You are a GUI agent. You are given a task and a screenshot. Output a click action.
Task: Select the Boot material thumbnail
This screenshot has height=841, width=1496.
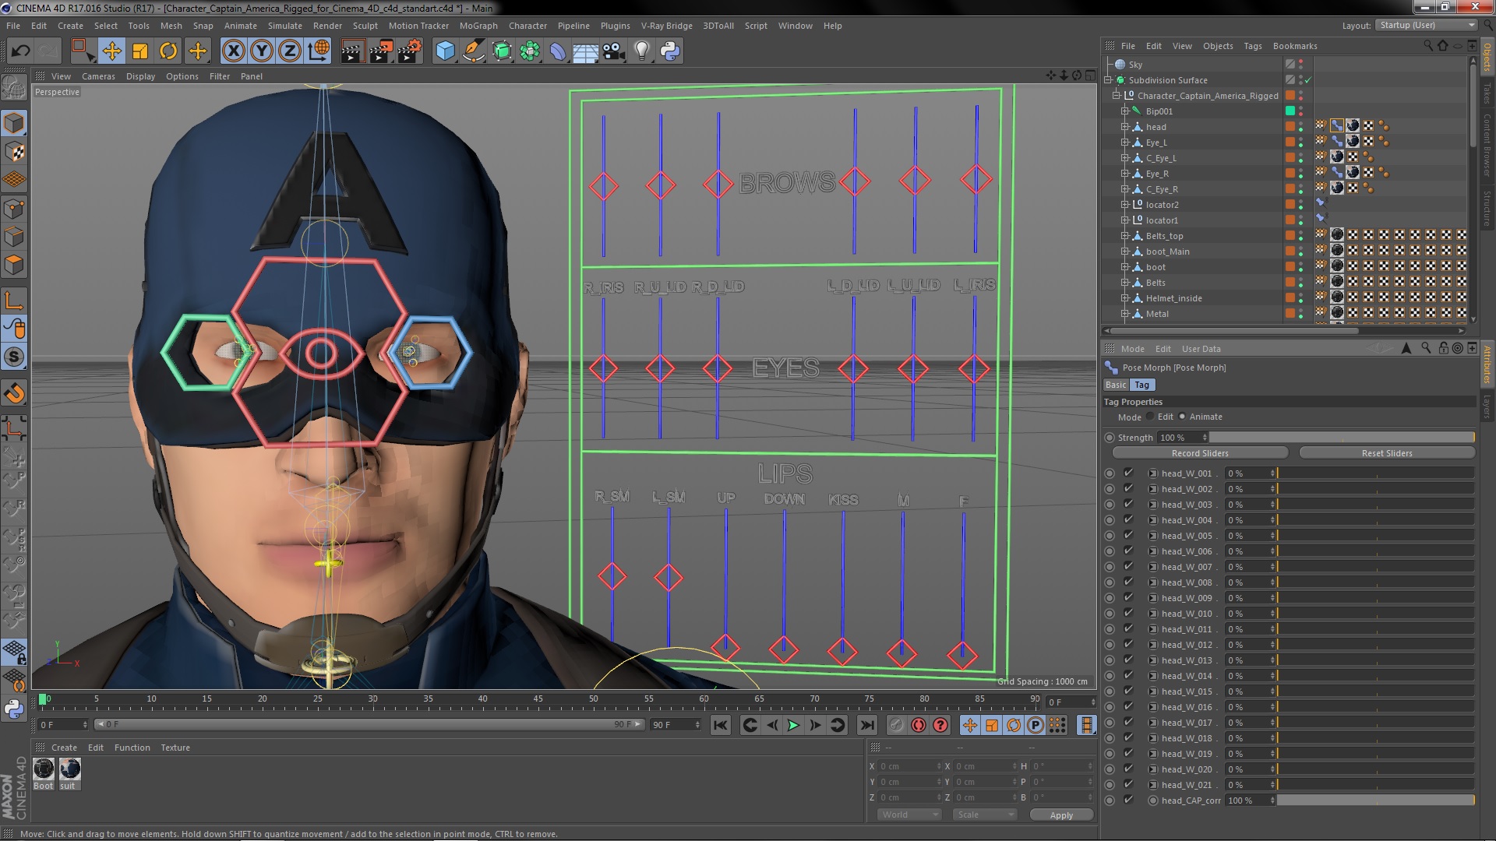[x=44, y=769]
